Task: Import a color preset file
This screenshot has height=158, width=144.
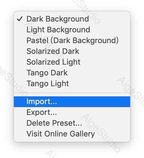Action: pyautogui.click(x=72, y=102)
